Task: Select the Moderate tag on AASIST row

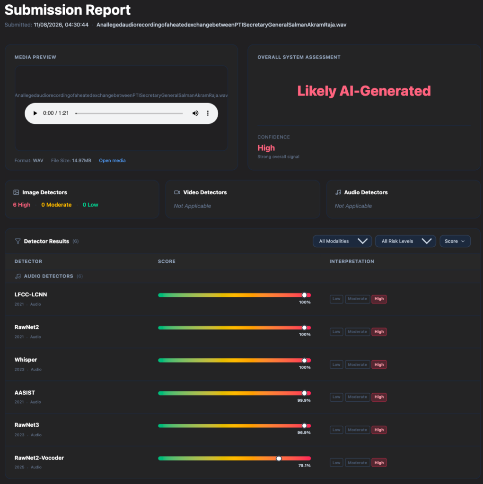Action: coord(357,397)
